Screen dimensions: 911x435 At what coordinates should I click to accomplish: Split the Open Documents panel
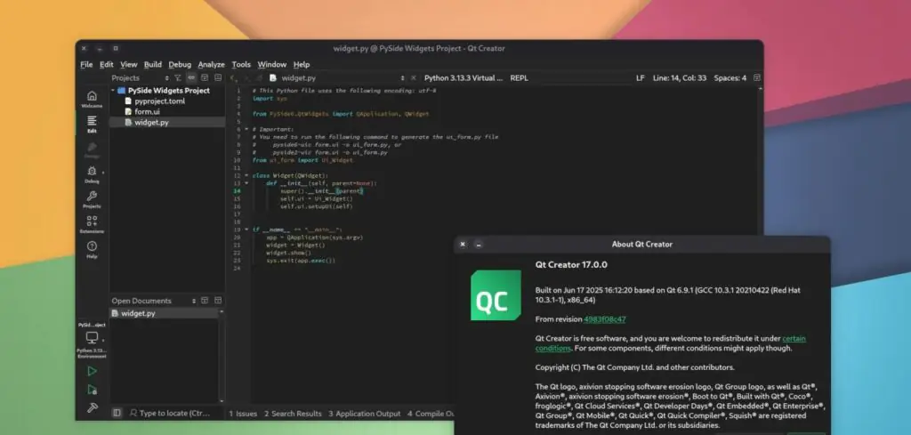pos(205,301)
